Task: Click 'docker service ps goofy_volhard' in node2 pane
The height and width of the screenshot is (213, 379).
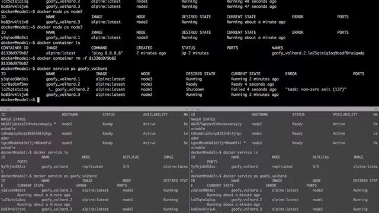Action: 65,176
